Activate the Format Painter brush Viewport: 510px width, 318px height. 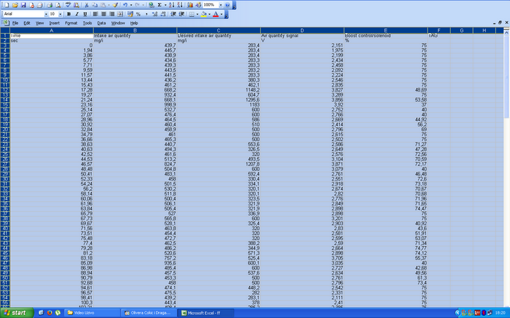pos(115,5)
